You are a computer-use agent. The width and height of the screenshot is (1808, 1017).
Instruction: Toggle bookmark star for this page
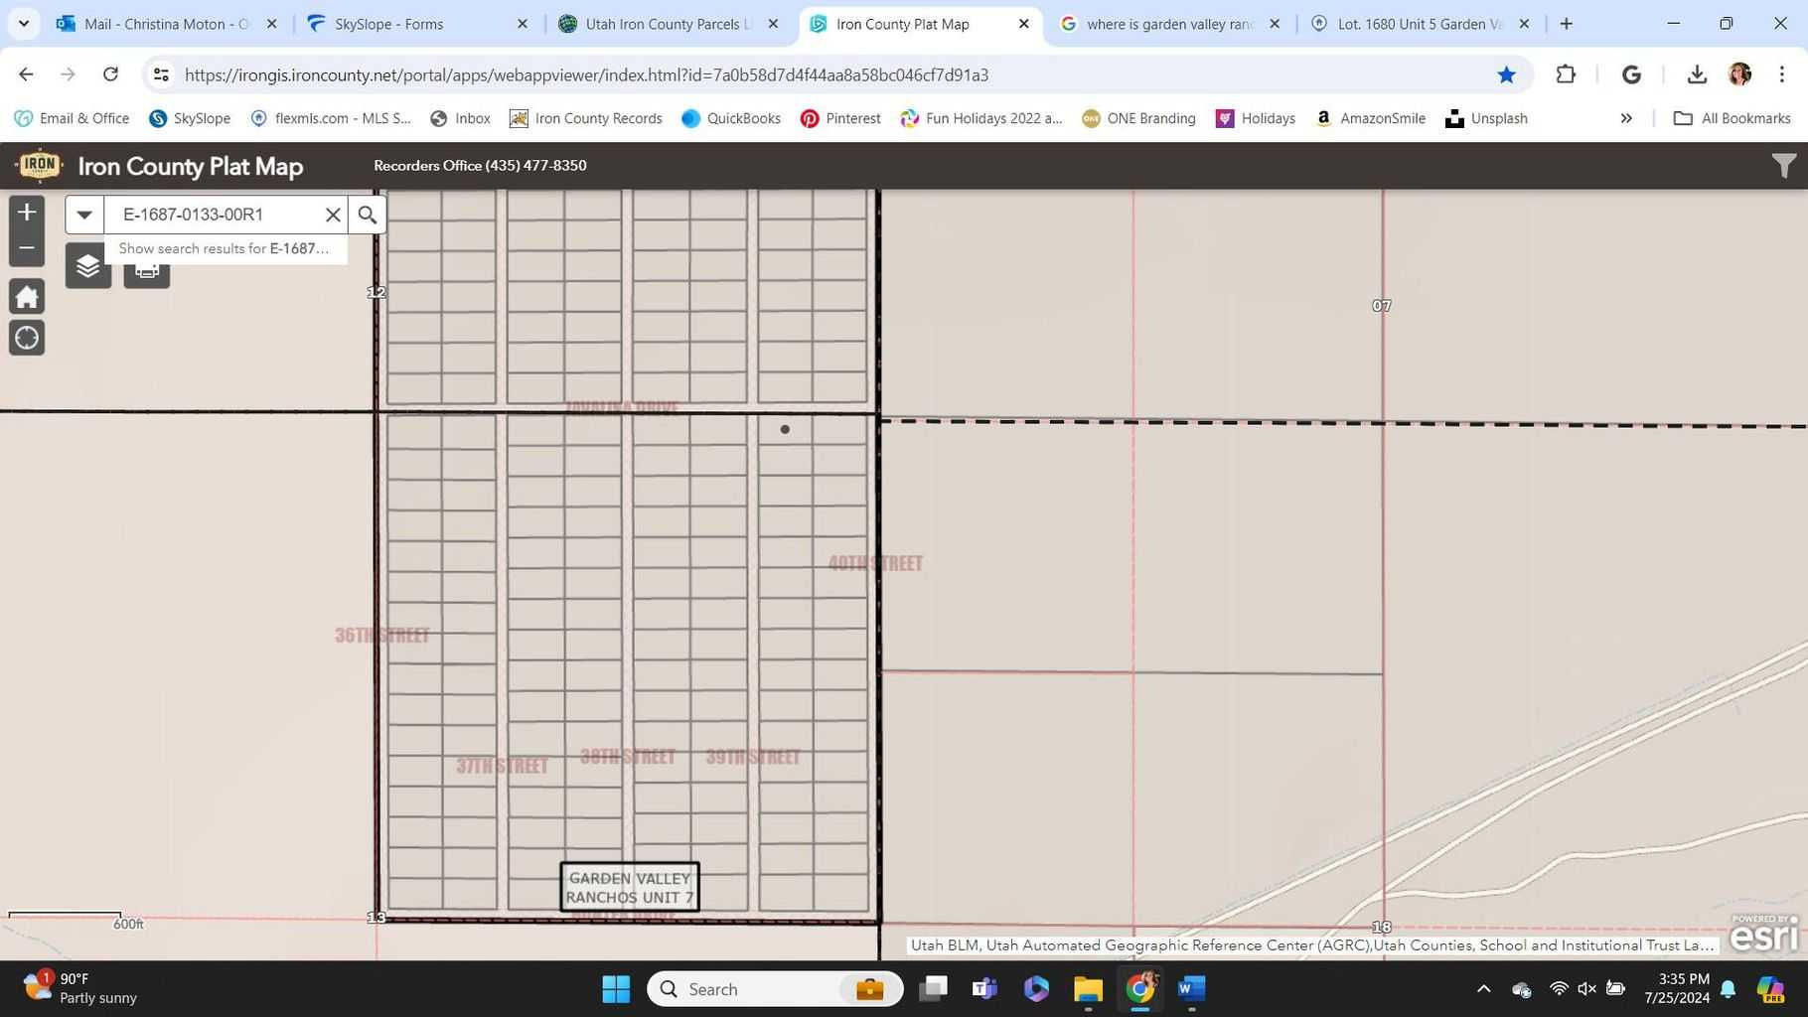(x=1506, y=74)
